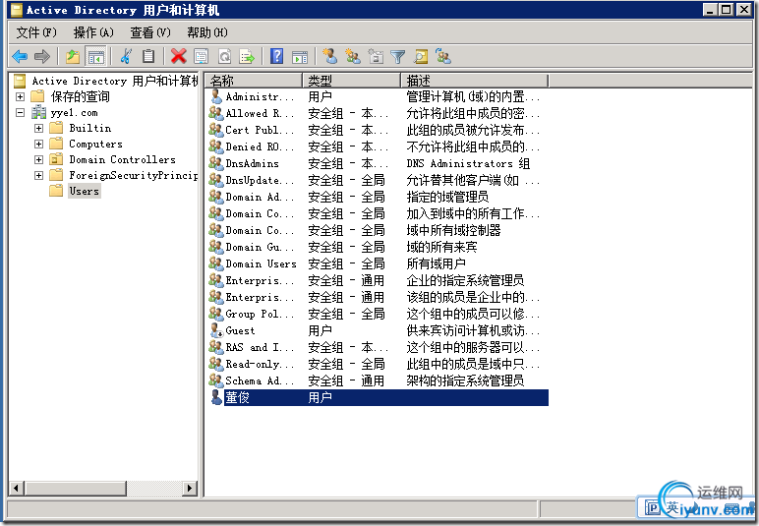Toggle the console tree show/hide icon
The width and height of the screenshot is (759, 526).
pyautogui.click(x=95, y=57)
